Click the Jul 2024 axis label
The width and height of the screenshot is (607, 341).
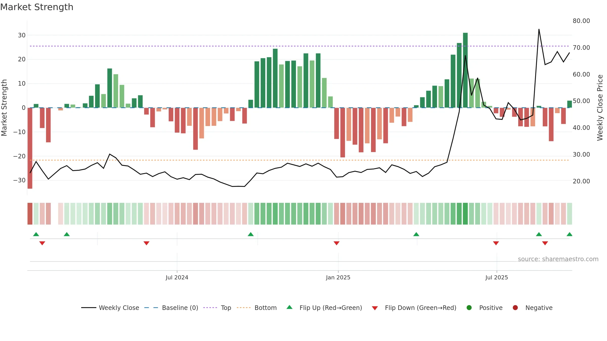pos(177,277)
